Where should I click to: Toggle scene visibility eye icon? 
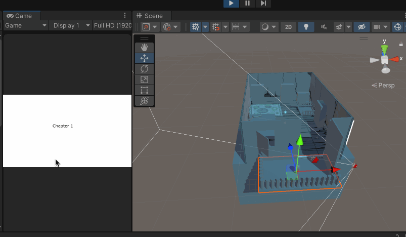360,27
